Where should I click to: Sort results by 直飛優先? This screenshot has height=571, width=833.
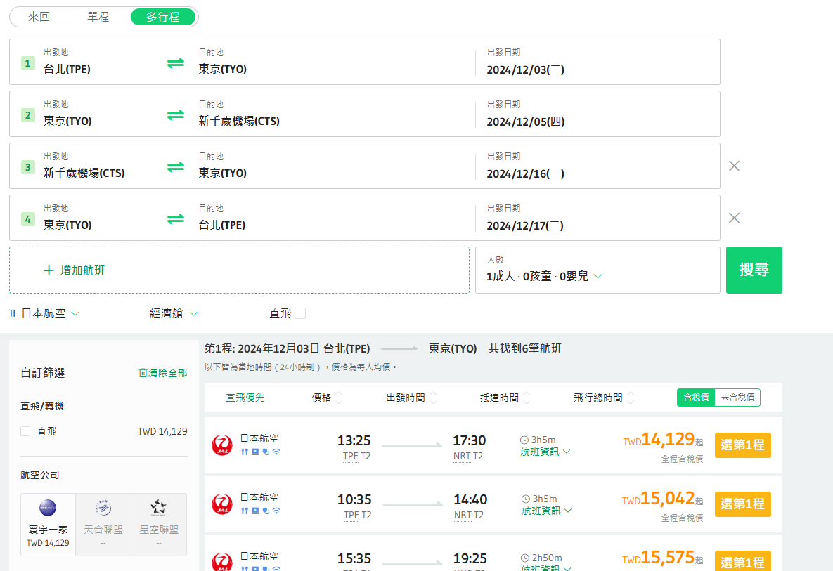pyautogui.click(x=245, y=398)
